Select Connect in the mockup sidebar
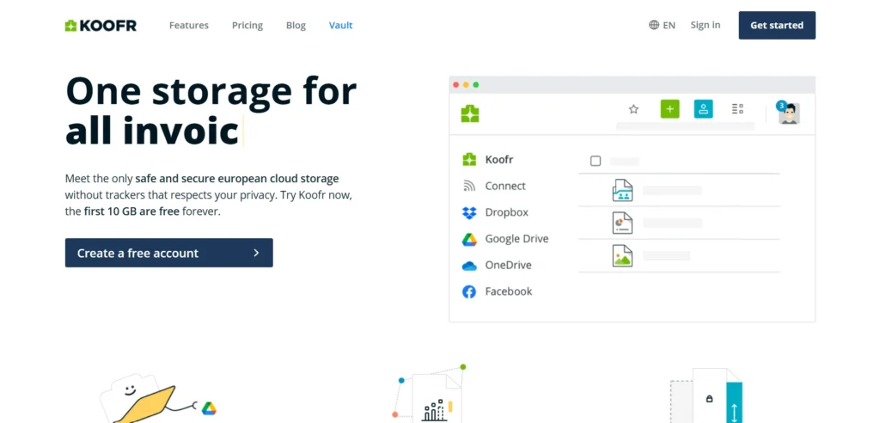The height and width of the screenshot is (423, 880). 494,186
